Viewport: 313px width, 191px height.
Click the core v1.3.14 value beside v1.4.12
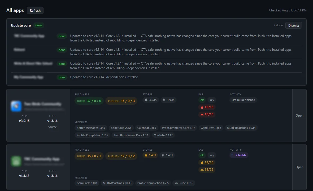coord(52,176)
